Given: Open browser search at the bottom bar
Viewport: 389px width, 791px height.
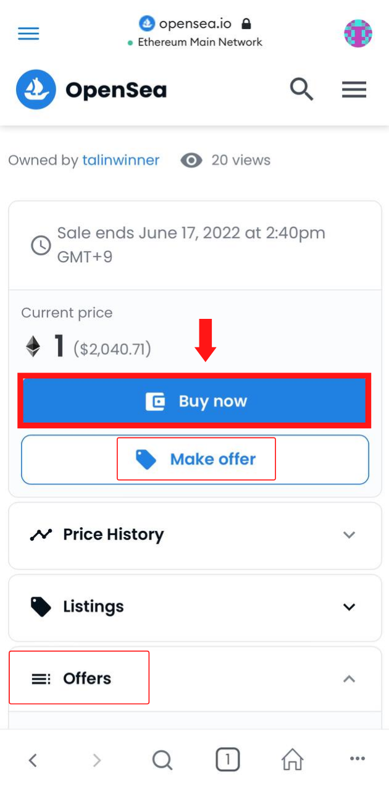Looking at the screenshot, I should pyautogui.click(x=162, y=760).
